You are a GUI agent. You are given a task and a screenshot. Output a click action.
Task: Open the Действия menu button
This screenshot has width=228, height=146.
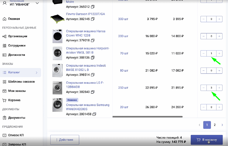(x=65, y=140)
